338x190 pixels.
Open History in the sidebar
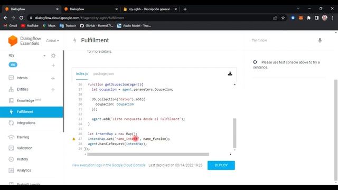pos(22,159)
